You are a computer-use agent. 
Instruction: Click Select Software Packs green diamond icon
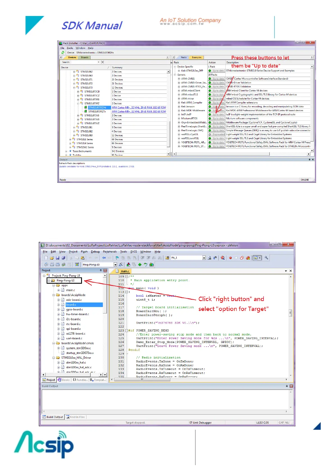pyautogui.click(x=140, y=264)
